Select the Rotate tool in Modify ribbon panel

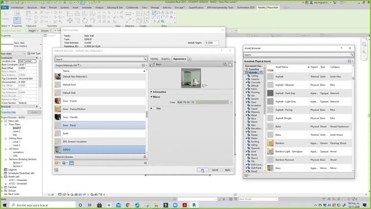coord(85,21)
